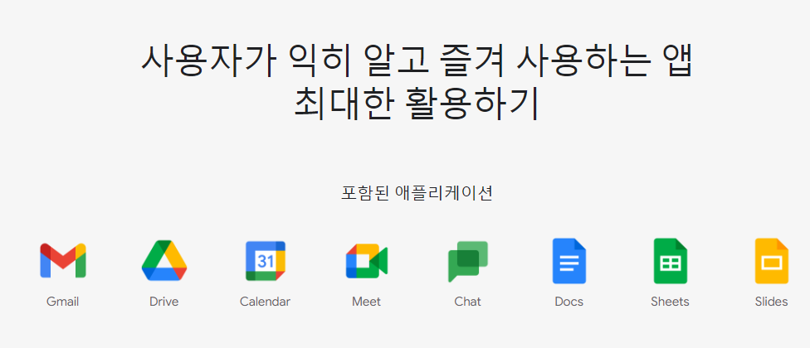The height and width of the screenshot is (348, 810).
Task: Select the blue Docs document icon
Action: click(569, 261)
